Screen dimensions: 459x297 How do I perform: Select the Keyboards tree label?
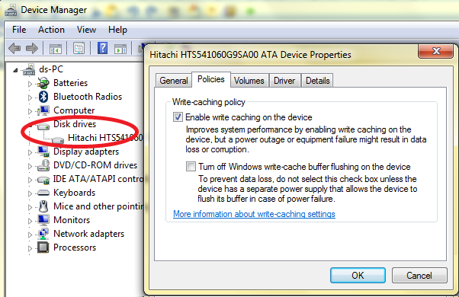point(75,193)
